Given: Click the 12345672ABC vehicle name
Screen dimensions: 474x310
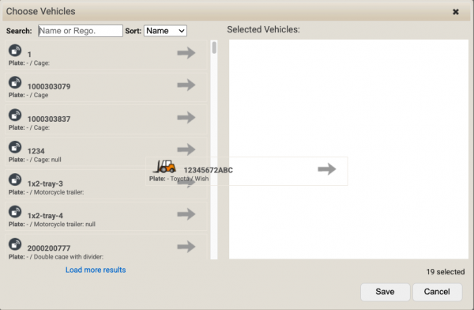Looking at the screenshot, I should pyautogui.click(x=209, y=170).
